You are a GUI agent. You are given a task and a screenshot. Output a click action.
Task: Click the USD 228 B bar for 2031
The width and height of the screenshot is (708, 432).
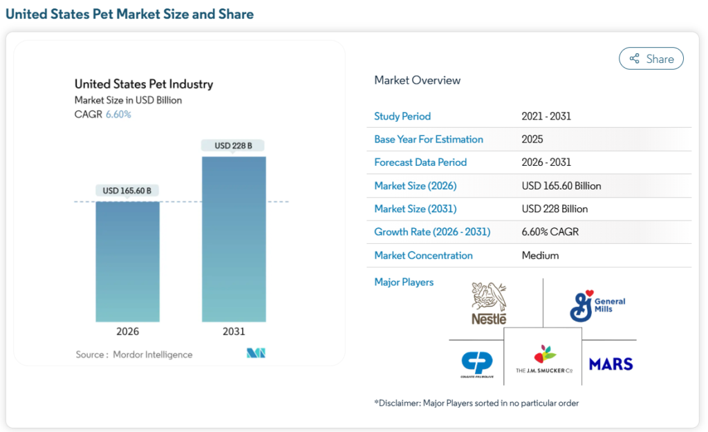233,238
